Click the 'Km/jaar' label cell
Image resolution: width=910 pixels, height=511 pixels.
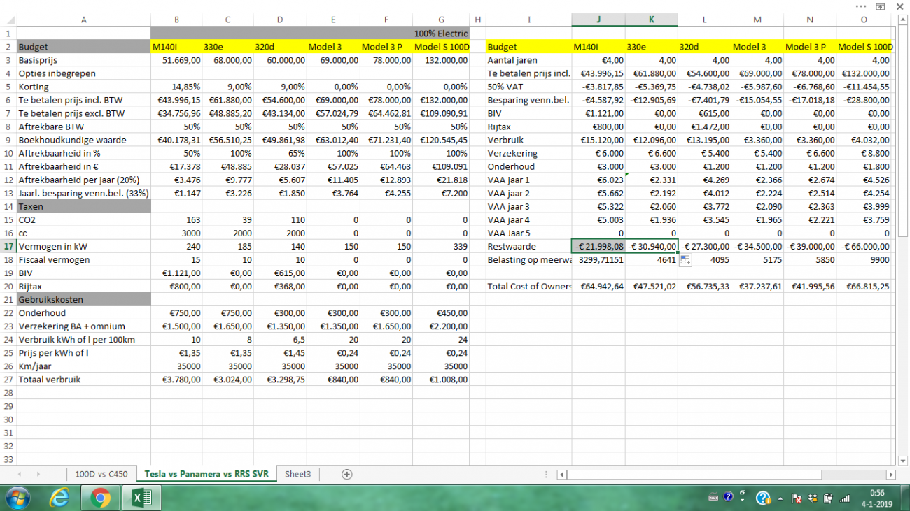point(84,366)
